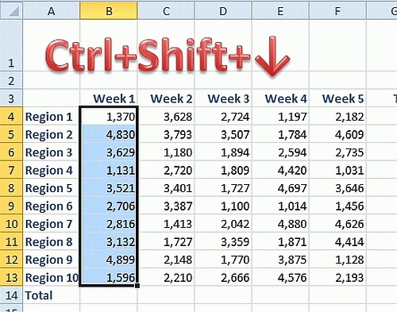This screenshot has height=312, width=397.
Task: Select the row 4 header
Action: pyautogui.click(x=11, y=116)
